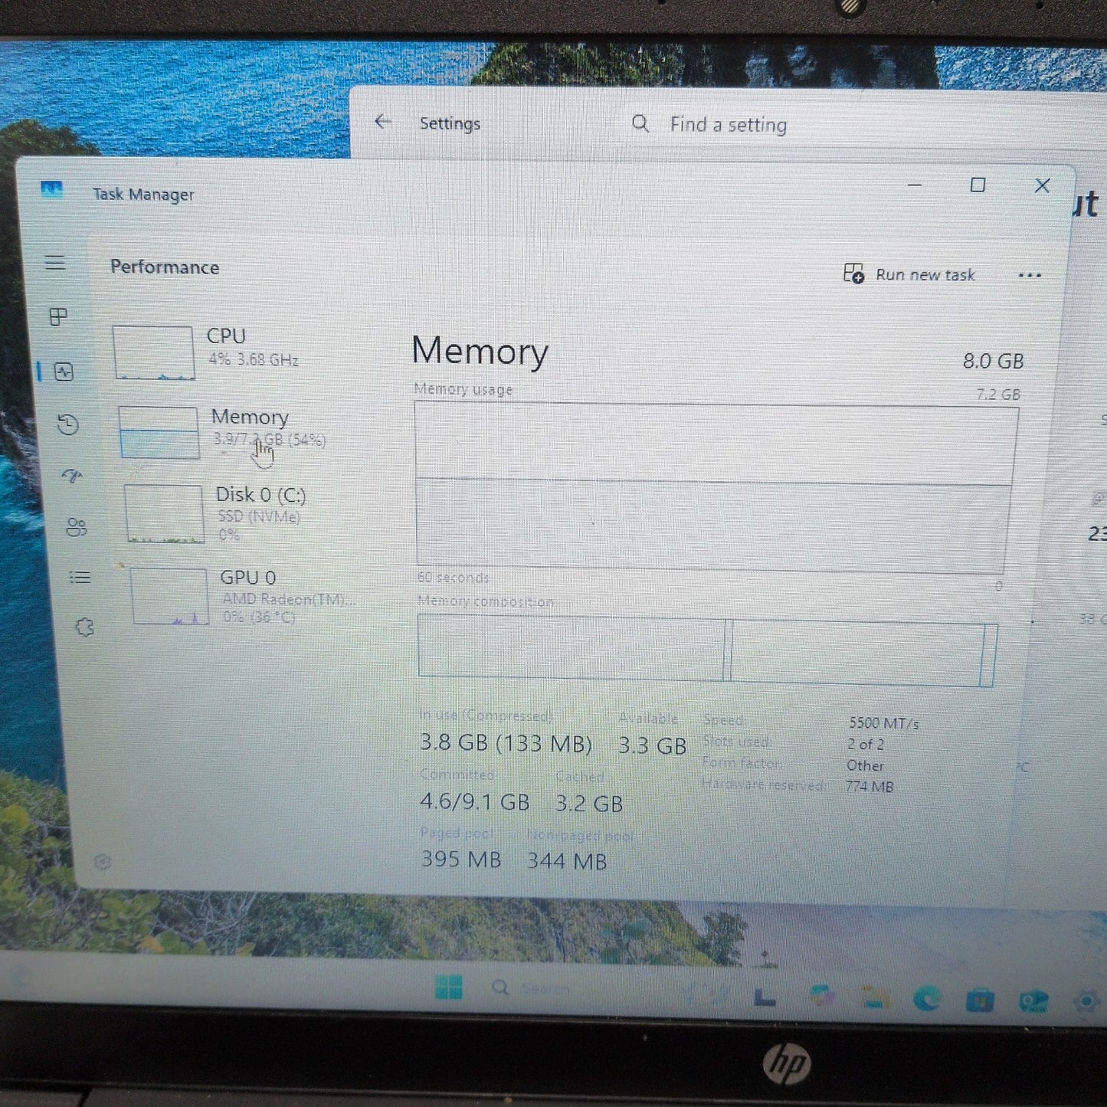
Task: Click the 3.2 GB cached value
Action: [x=589, y=804]
